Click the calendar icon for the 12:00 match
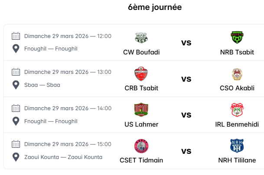This screenshot has height=175, width=264. click(x=16, y=36)
